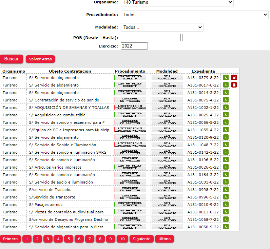The height and width of the screenshot is (249, 270).
Task: Select row 'S/servicio de Traslado.'
Action: [x=115, y=189]
